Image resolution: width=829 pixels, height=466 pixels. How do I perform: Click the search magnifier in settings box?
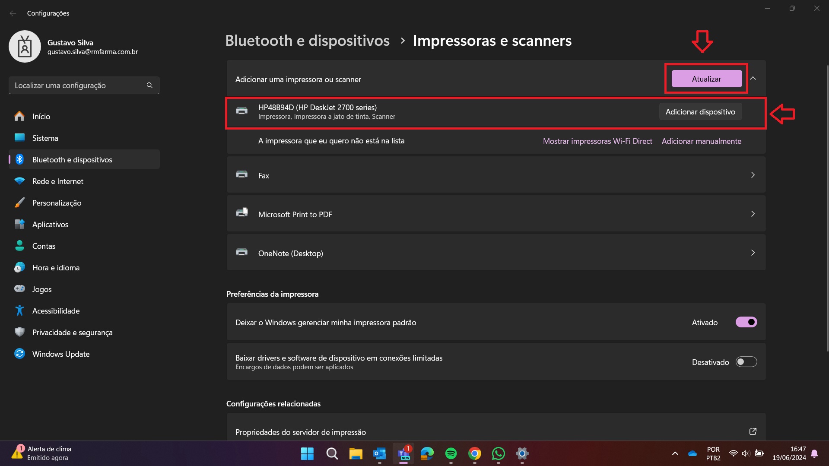tap(149, 86)
